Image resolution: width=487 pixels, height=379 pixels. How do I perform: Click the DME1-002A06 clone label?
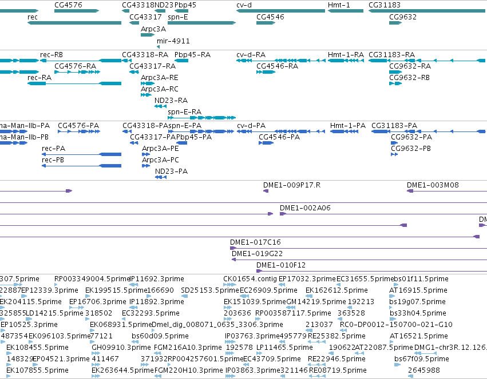coord(305,208)
